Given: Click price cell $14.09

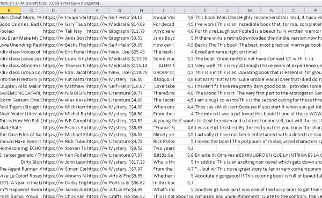Looking at the screenshot, I should (x=142, y=24).
